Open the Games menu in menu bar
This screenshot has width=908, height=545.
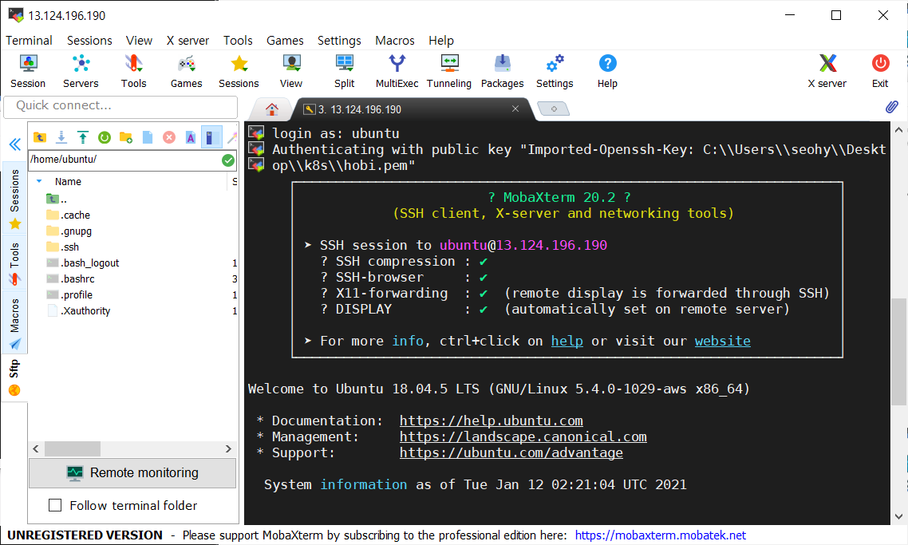pyautogui.click(x=285, y=41)
